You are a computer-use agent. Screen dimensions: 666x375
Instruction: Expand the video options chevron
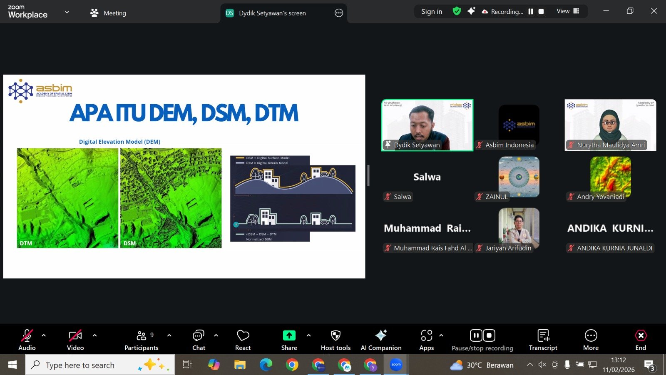(x=94, y=335)
